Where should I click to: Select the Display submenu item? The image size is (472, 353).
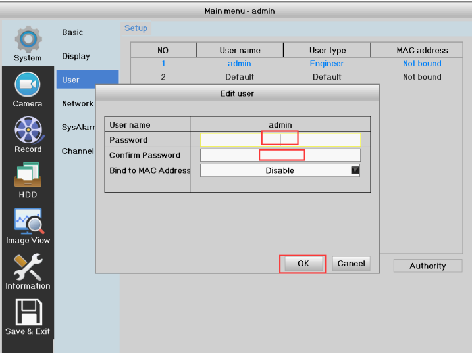pyautogui.click(x=76, y=56)
